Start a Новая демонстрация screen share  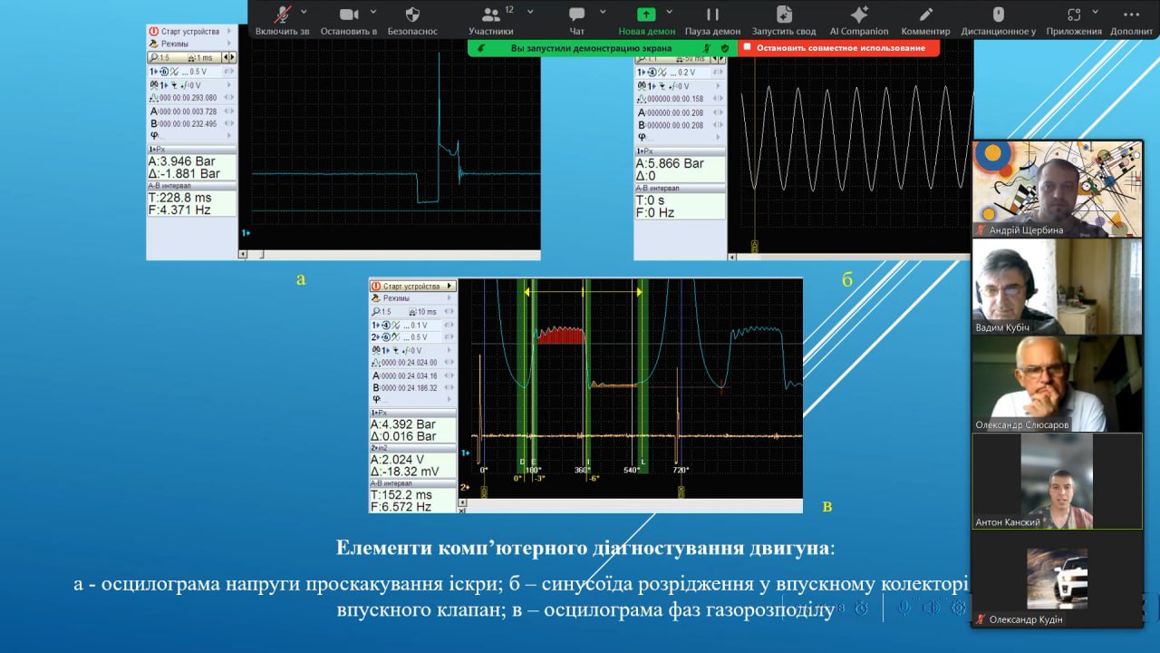(646, 15)
